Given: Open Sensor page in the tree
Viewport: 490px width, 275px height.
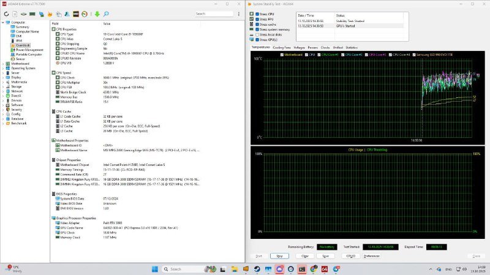Looking at the screenshot, I should (x=20, y=59).
